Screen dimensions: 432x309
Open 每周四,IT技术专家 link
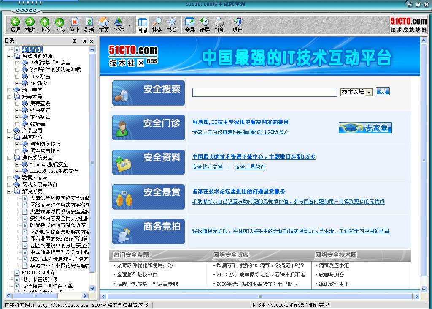coord(240,122)
